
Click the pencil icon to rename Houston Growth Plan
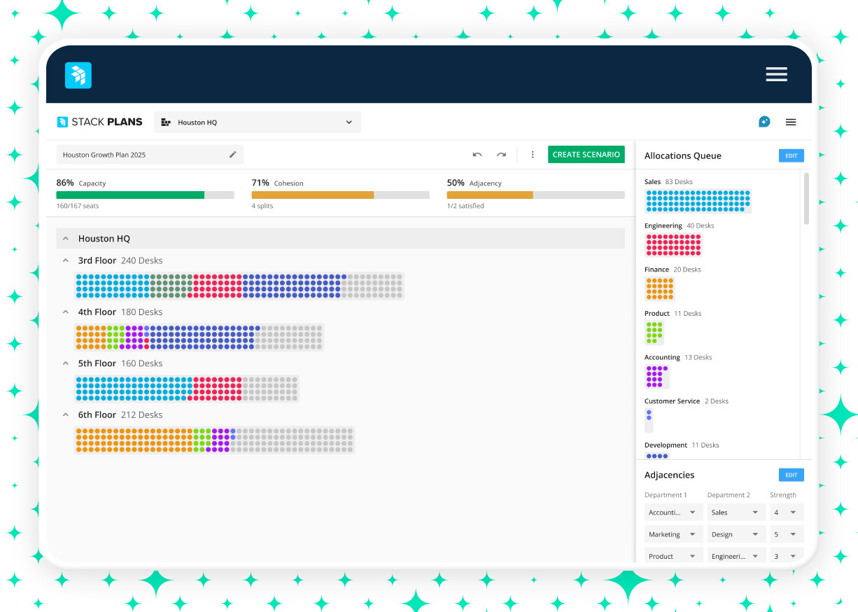(x=233, y=155)
